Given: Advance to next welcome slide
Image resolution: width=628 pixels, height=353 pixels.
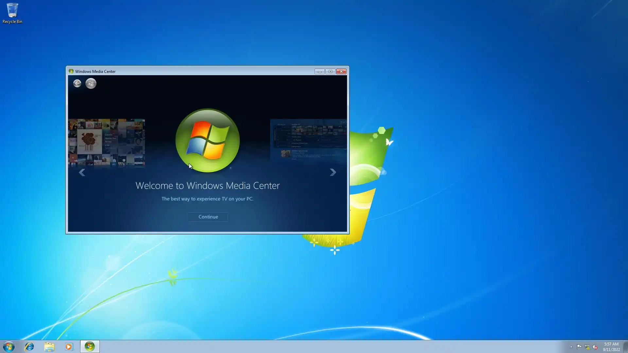Looking at the screenshot, I should 333,172.
